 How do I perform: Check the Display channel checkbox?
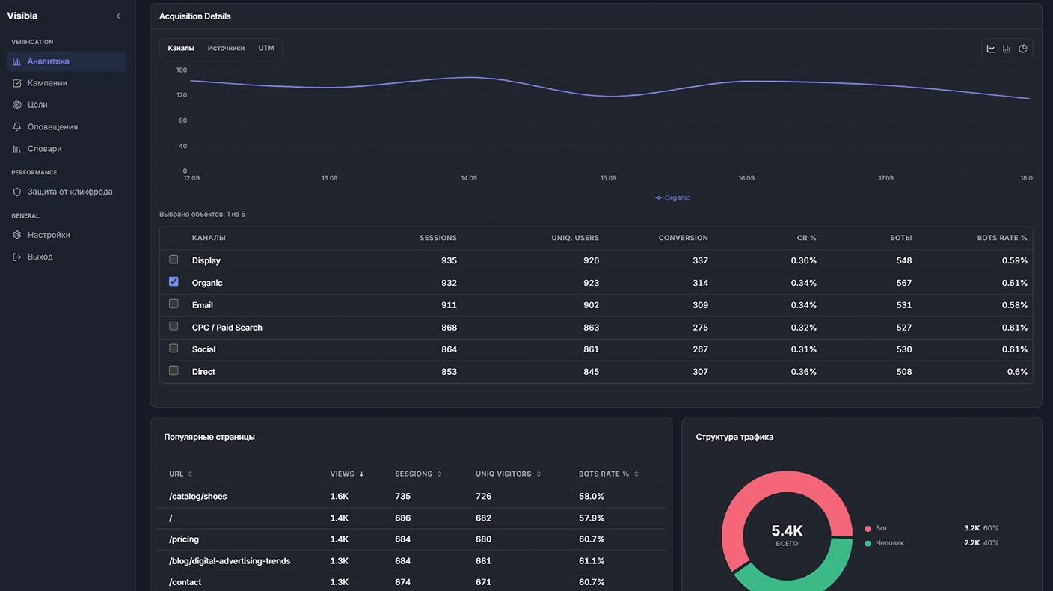click(x=174, y=260)
